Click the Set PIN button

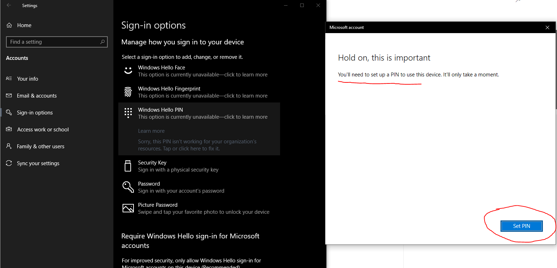521,226
